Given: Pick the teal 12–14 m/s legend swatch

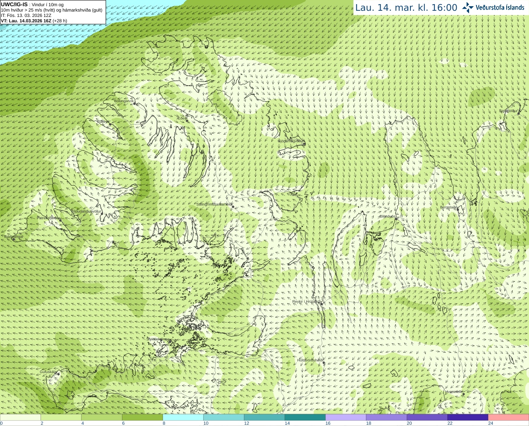Looking at the screenshot, I should (264, 417).
